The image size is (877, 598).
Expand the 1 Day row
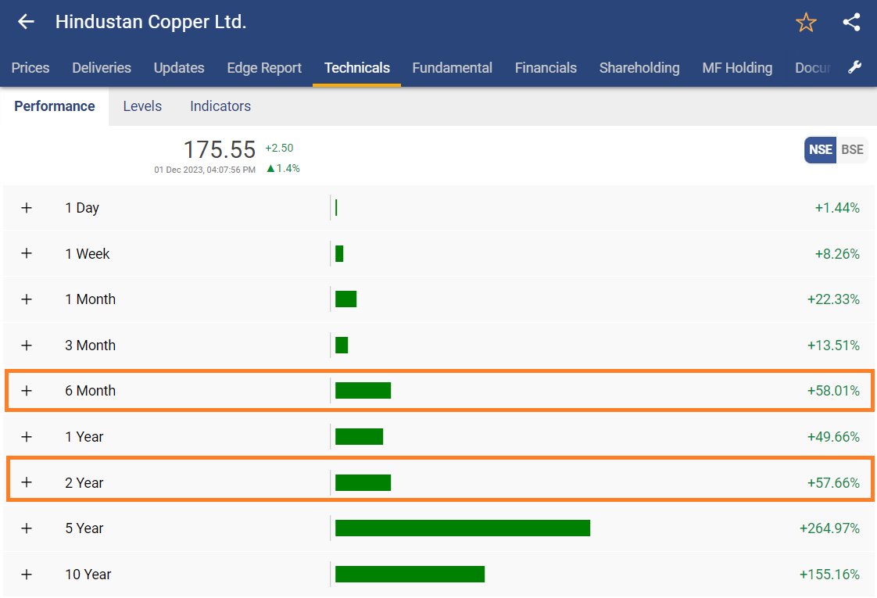27,208
